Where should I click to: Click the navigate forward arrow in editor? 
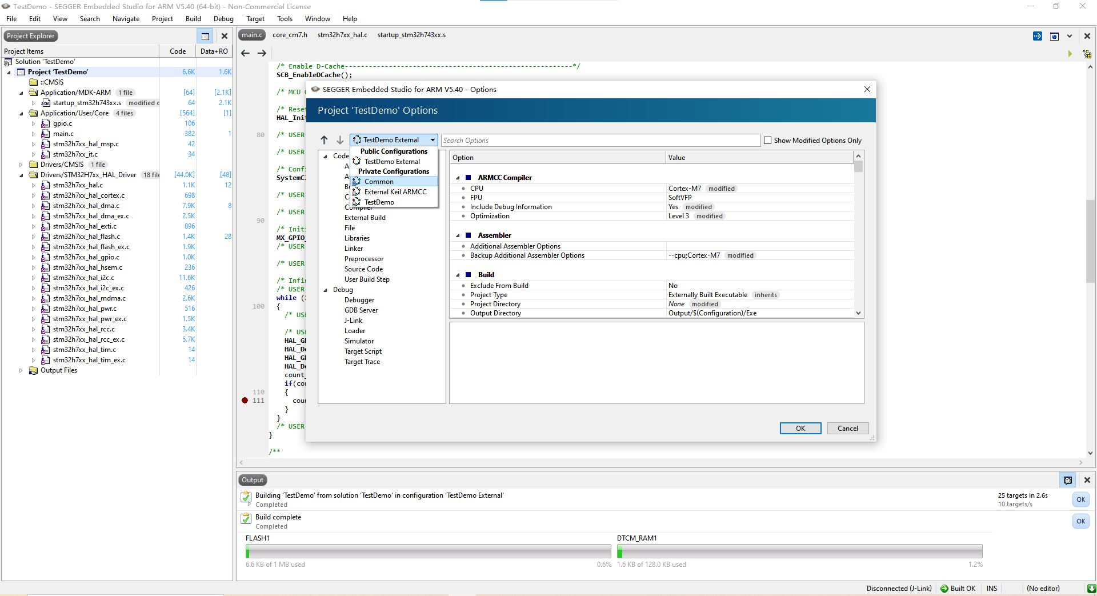[262, 53]
